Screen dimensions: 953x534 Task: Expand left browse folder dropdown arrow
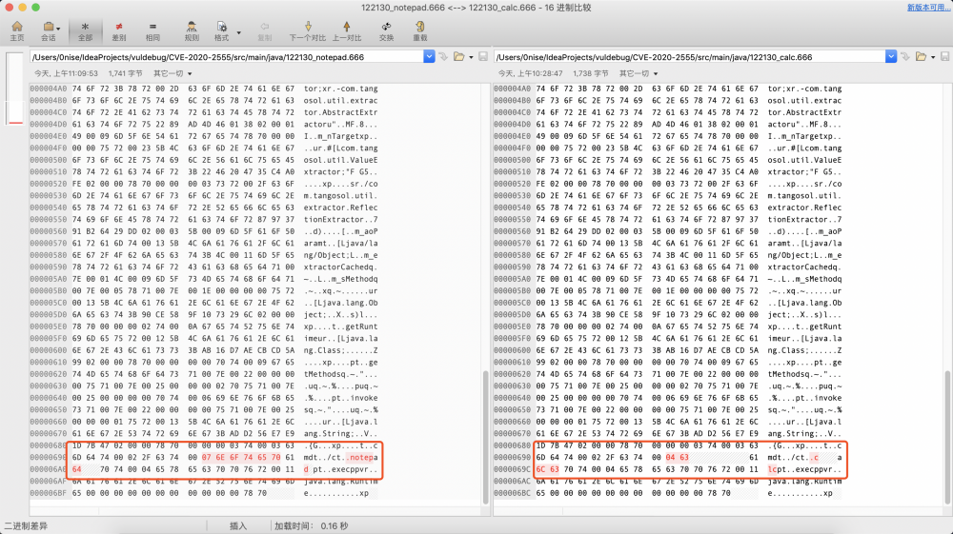point(471,58)
